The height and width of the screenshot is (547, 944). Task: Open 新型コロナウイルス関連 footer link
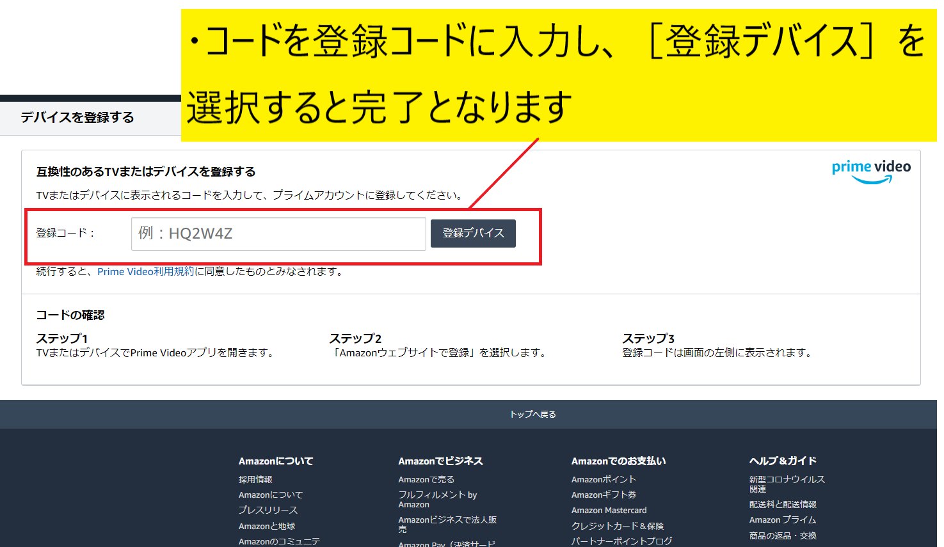point(787,484)
